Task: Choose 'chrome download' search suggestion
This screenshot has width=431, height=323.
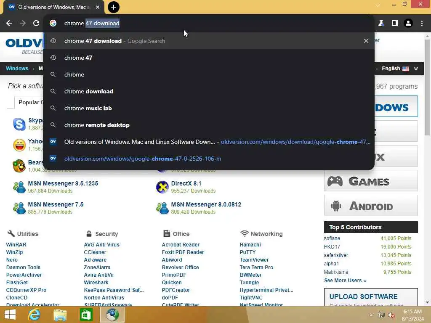Action: [209, 91]
